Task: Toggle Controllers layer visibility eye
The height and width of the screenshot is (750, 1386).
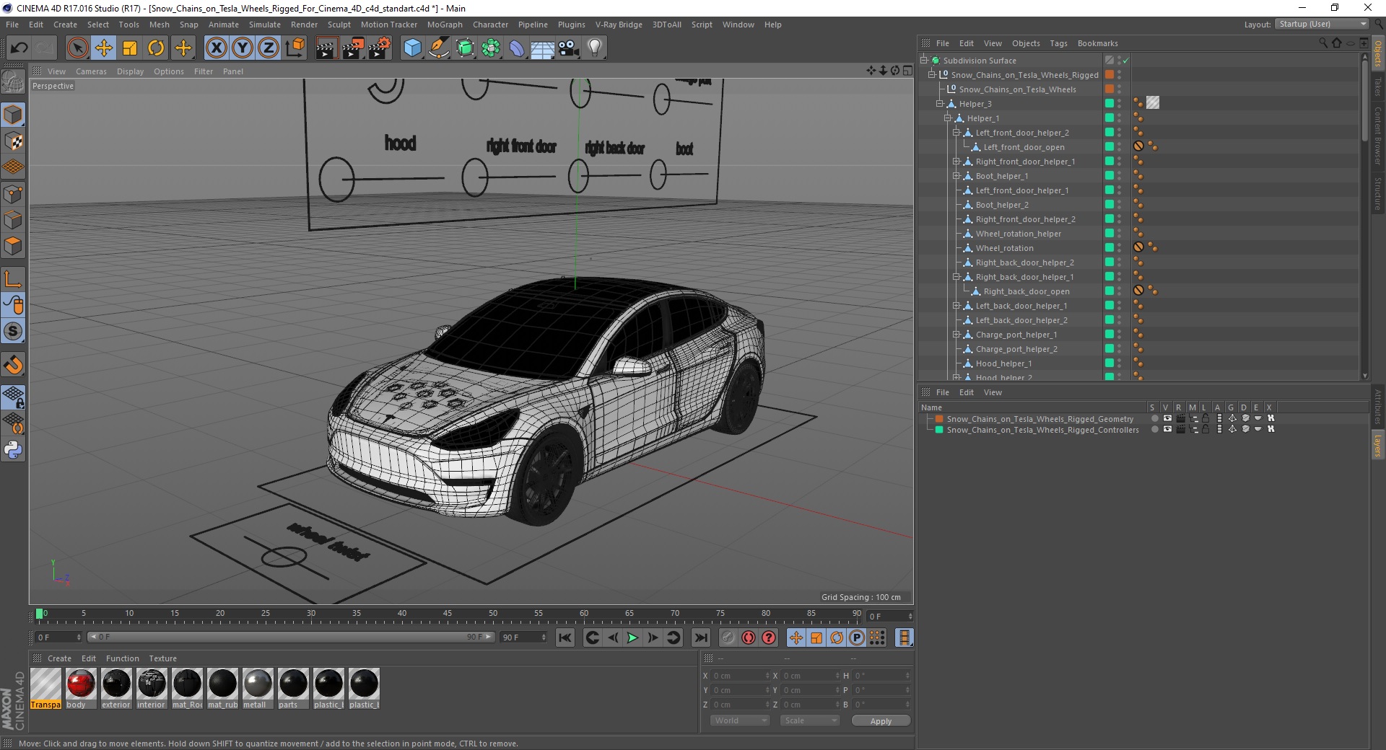Action: 1167,430
